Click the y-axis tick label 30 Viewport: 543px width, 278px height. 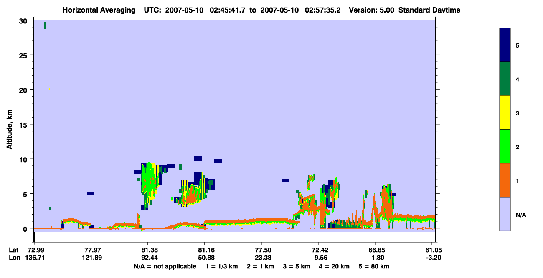24,21
